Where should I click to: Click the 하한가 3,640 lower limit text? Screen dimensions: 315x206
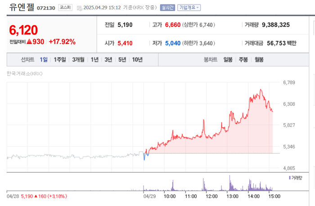tap(198, 43)
